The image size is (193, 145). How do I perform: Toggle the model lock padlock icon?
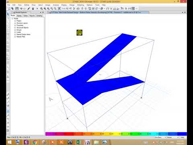pyautogui.click(x=33, y=8)
